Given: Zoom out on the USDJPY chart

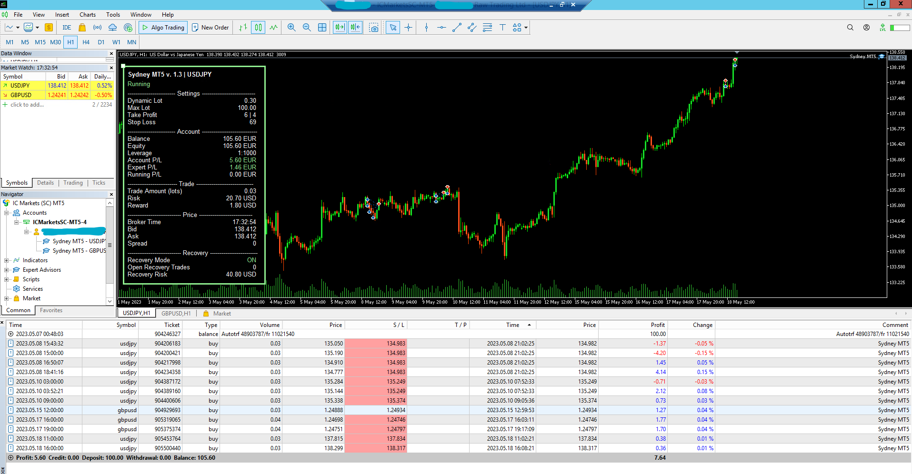Looking at the screenshot, I should pyautogui.click(x=307, y=28).
